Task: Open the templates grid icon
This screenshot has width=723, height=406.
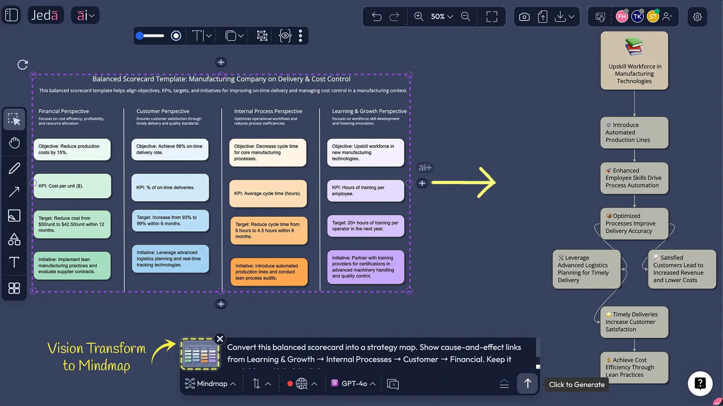Action: click(14, 288)
